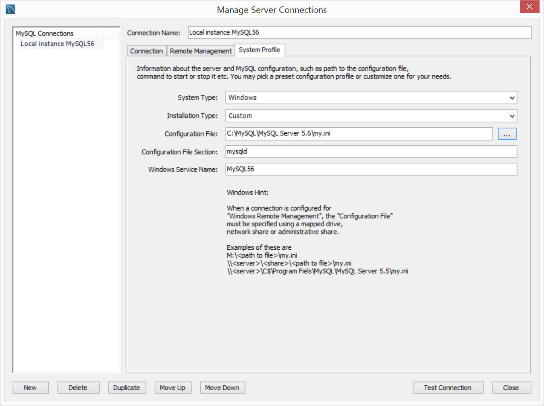This screenshot has width=544, height=406.
Task: Expand the Installation Type combo box
Action: 371,116
